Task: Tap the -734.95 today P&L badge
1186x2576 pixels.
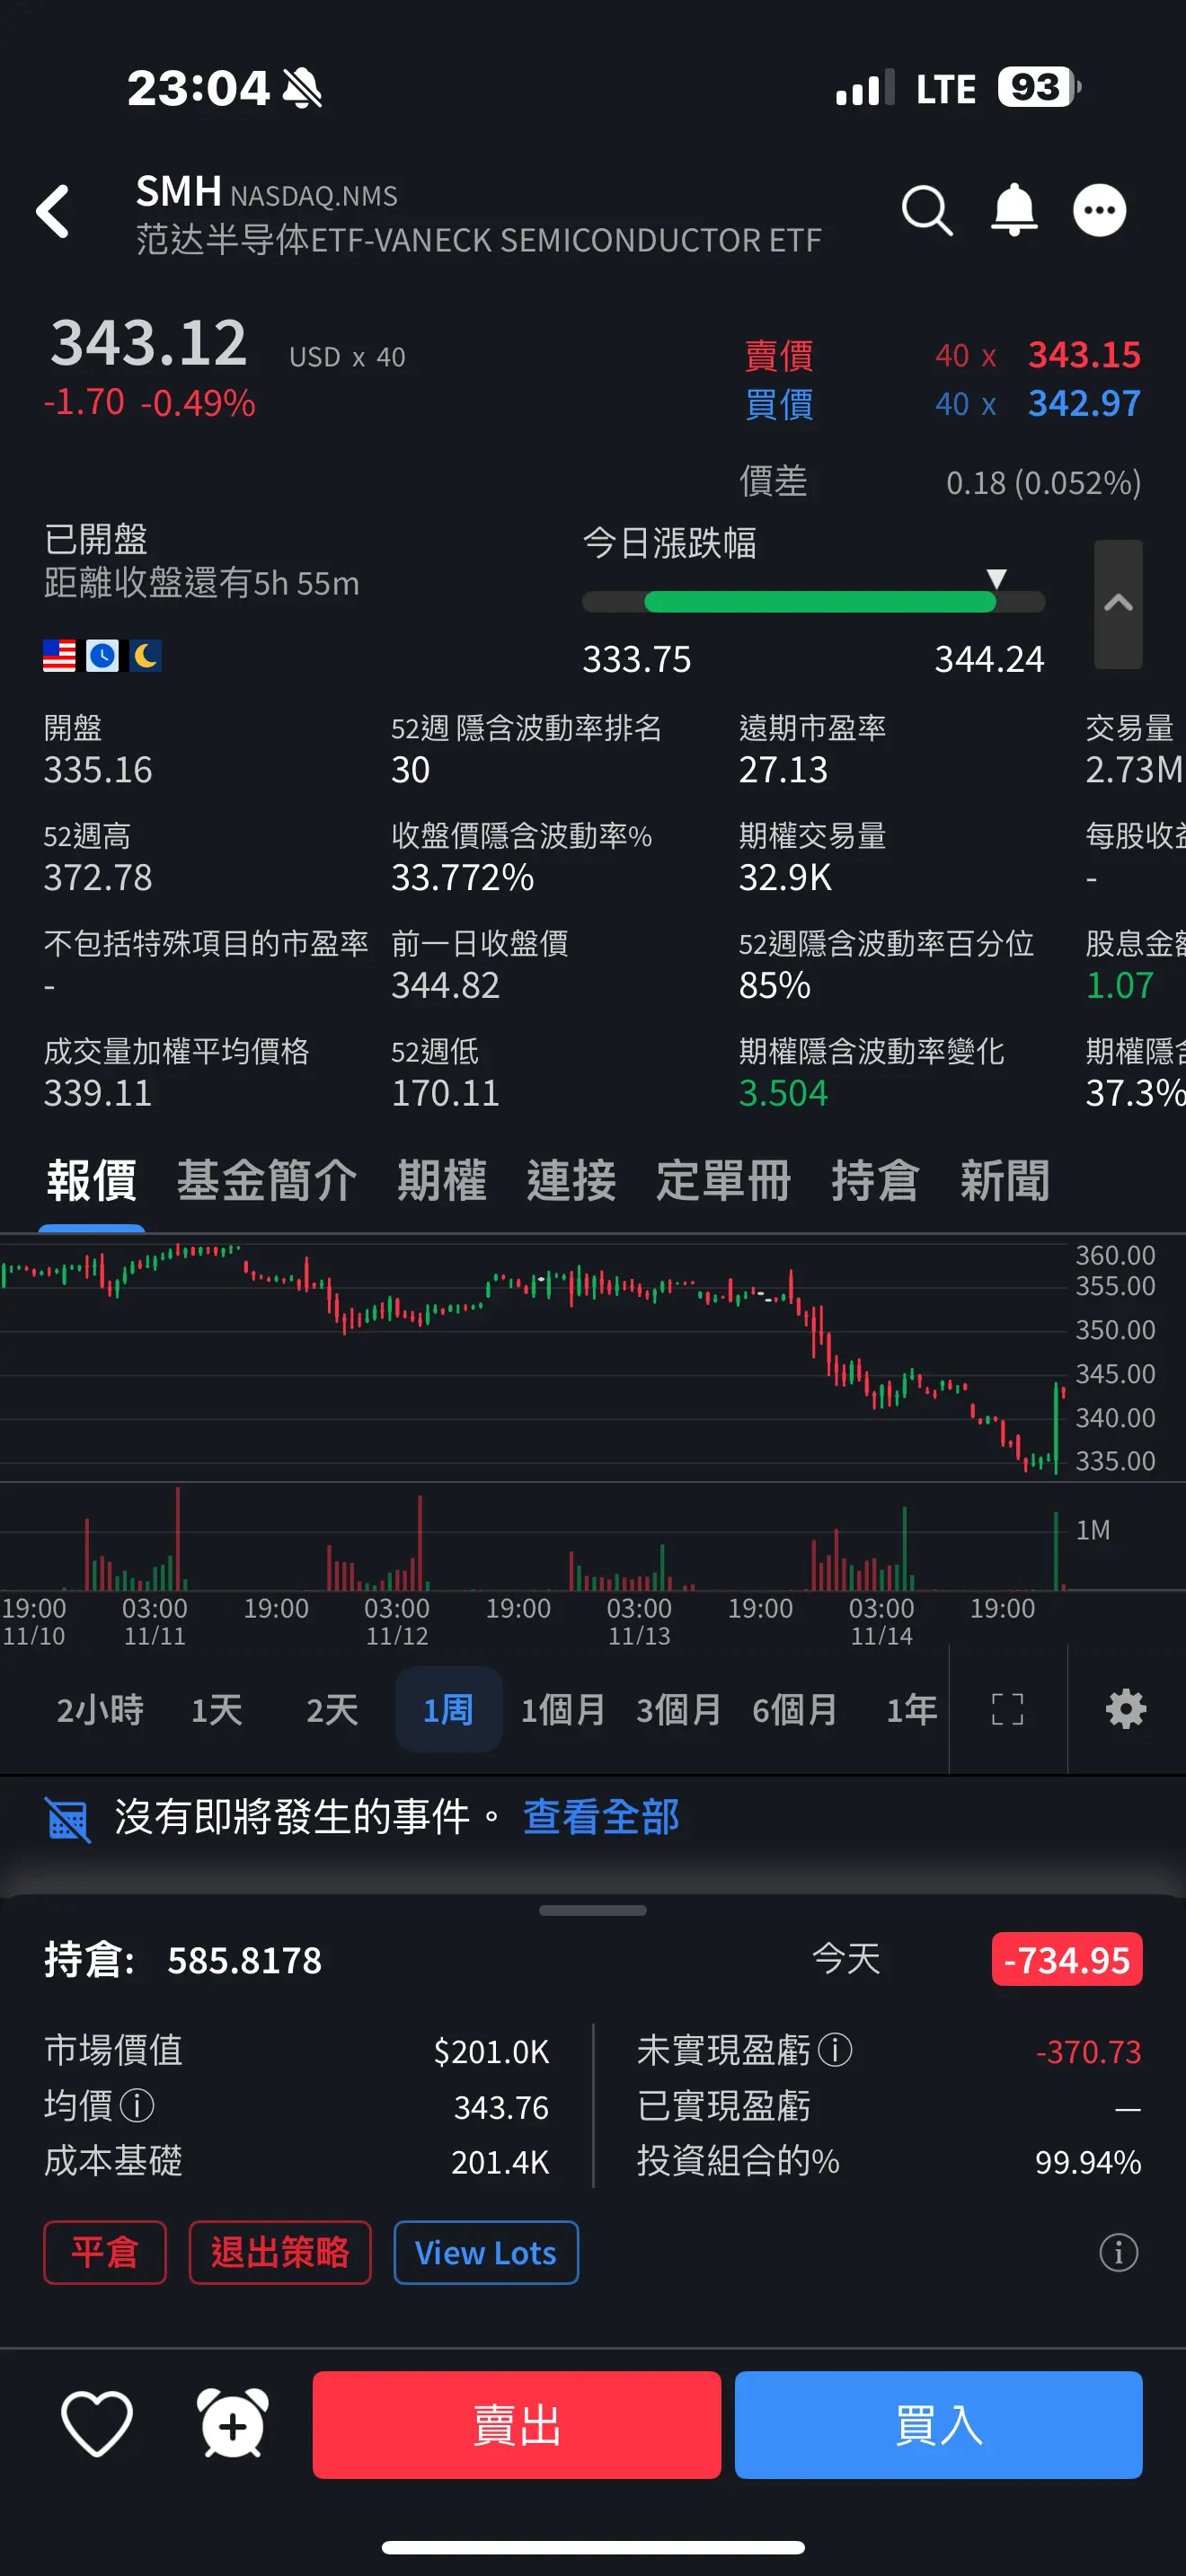Action: tap(1067, 1959)
